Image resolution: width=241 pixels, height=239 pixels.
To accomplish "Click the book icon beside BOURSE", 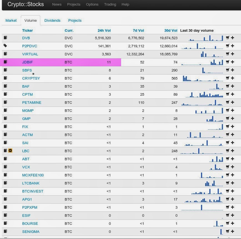I will (5, 223).
